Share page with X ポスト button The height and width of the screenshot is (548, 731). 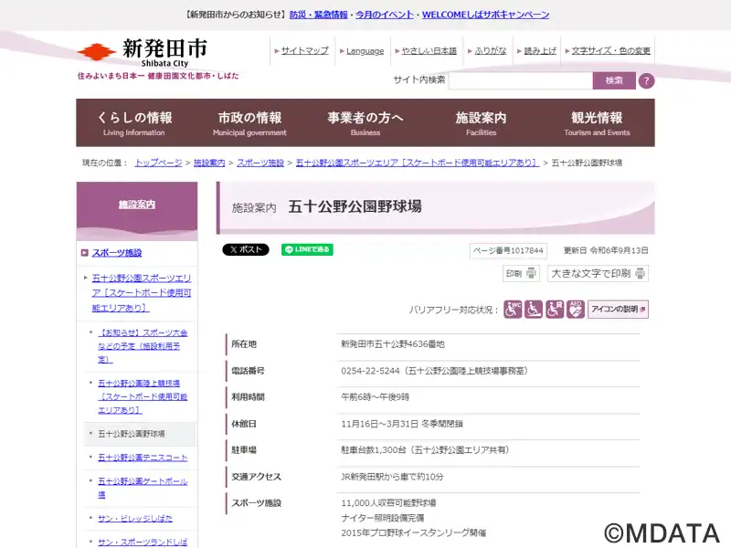[246, 249]
